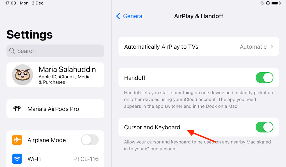Tap the headphones status bar icon
Screen dimensions: 286x167
coord(268,3)
